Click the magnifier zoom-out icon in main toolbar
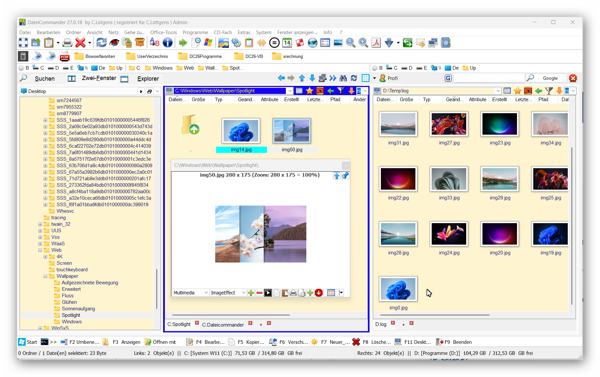The image size is (600, 377). click(x=350, y=43)
